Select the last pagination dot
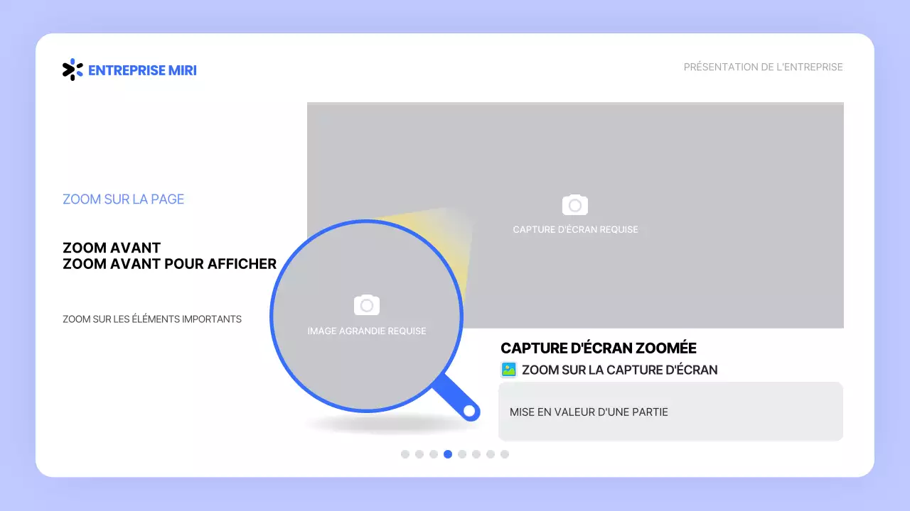 [505, 454]
